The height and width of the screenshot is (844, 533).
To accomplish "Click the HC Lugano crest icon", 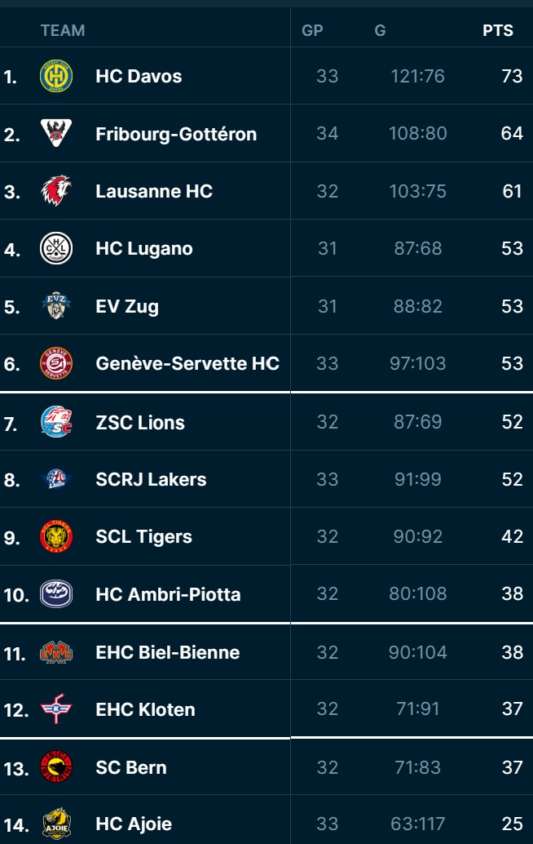I will pos(56,248).
